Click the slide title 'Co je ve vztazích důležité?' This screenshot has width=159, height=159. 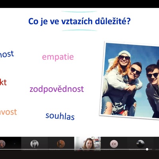(79, 21)
